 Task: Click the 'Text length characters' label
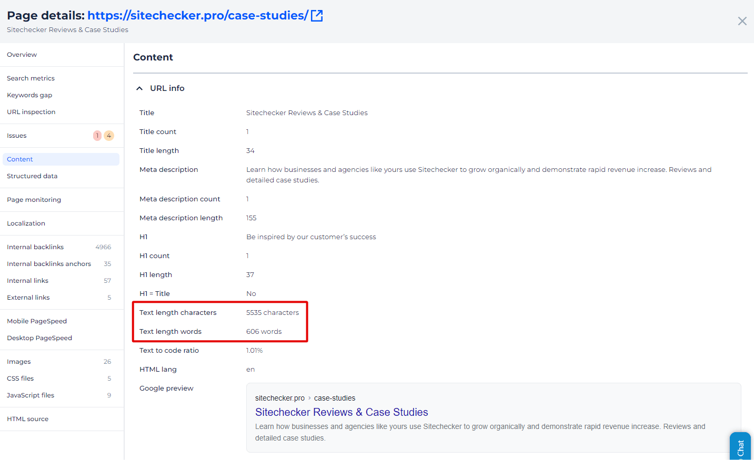[x=178, y=313]
